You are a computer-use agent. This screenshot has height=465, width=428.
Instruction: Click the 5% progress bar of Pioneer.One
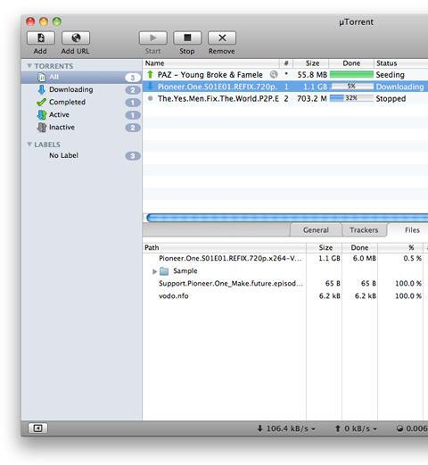(x=351, y=87)
